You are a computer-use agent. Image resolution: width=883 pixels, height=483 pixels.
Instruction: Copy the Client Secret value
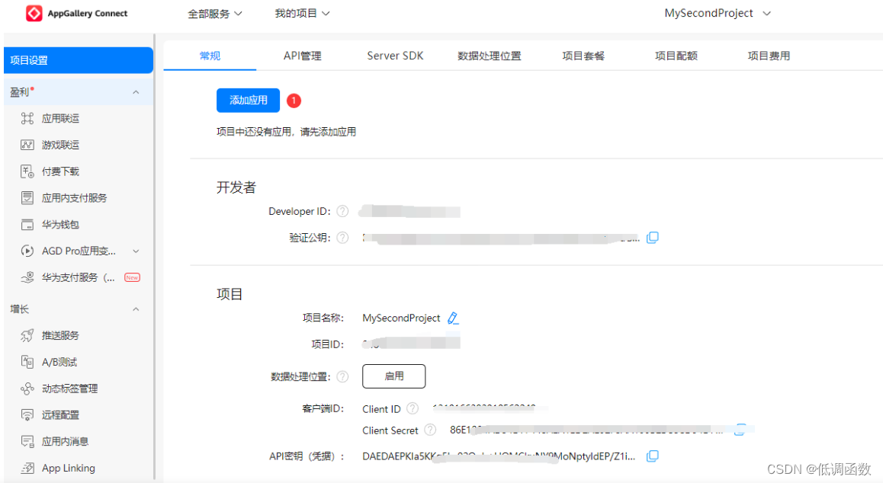[x=740, y=430]
